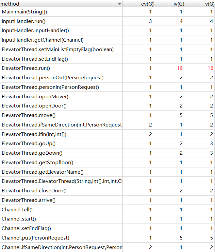Click iv(G) value 2 of ElevatorThread.personOut row
Image resolution: width=215 pixels, height=252 pixels.
point(181,78)
